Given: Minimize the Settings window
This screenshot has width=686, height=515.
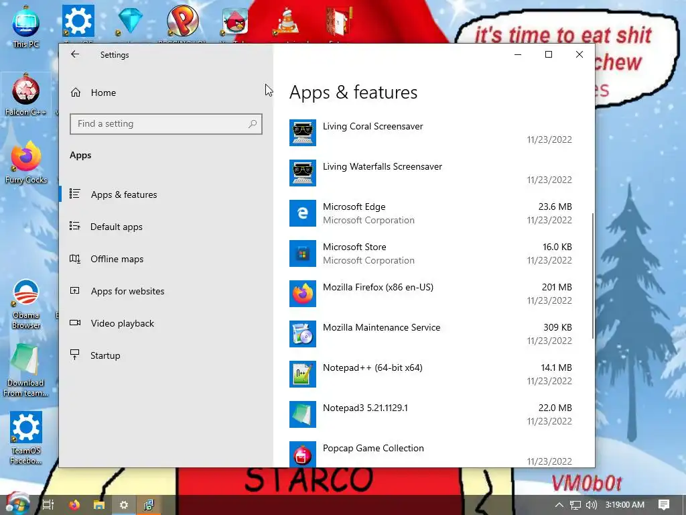Looking at the screenshot, I should click(518, 54).
